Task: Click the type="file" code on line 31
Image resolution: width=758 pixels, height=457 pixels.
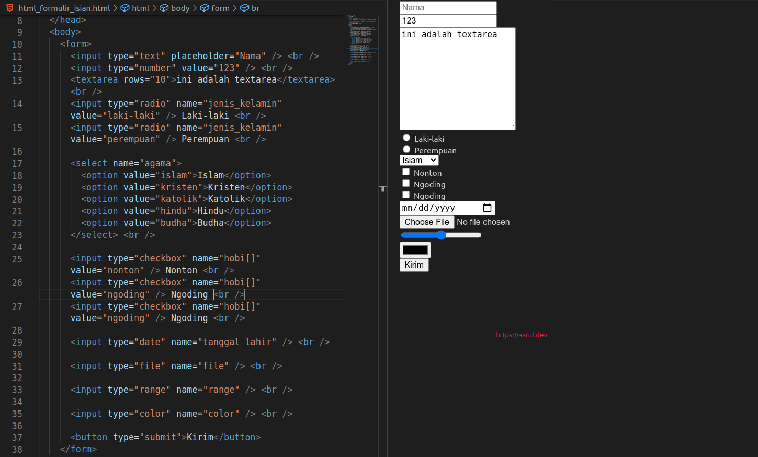Action: (x=137, y=366)
